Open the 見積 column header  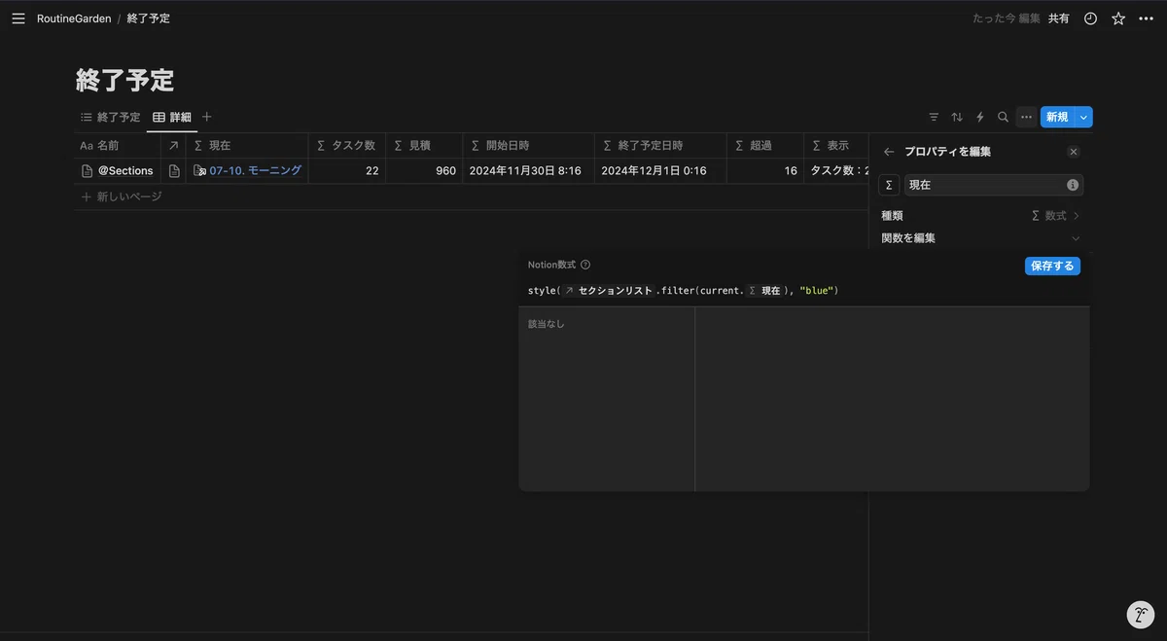[x=424, y=145]
